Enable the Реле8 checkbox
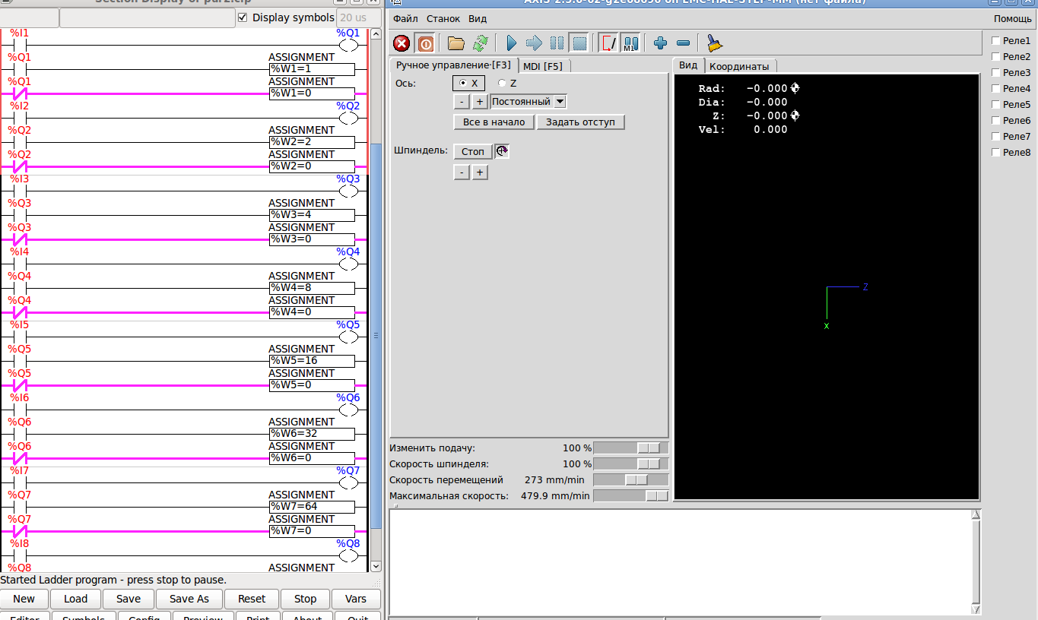The height and width of the screenshot is (620, 1038). (996, 153)
